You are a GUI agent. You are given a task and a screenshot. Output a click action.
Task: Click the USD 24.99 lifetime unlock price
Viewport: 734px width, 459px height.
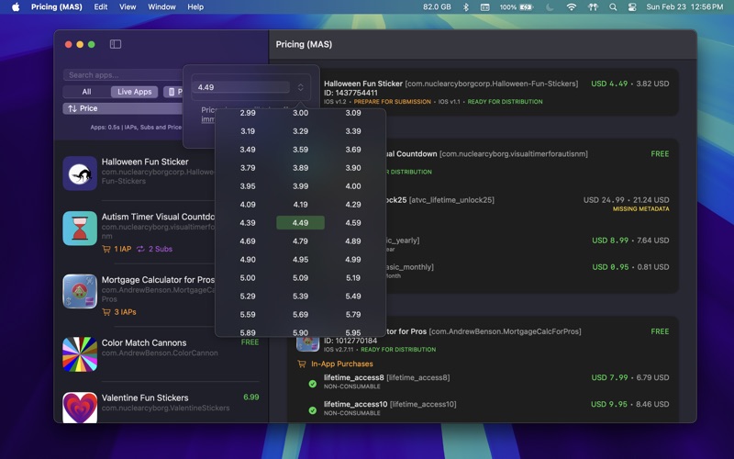[604, 200]
